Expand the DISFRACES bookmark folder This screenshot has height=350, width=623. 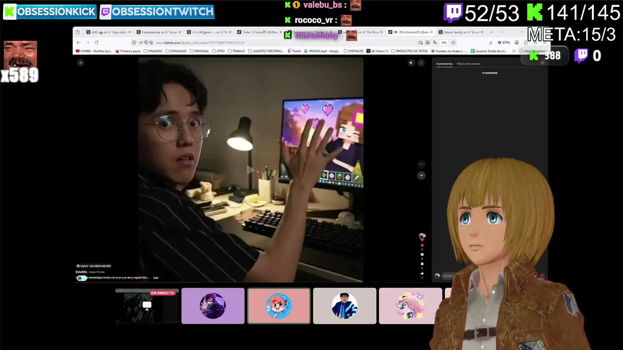[x=353, y=51]
